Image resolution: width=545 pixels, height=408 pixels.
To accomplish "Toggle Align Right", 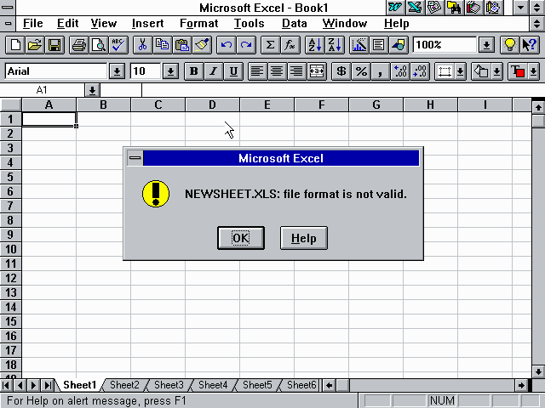I will click(297, 71).
